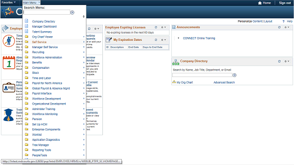Open Workforce Administration menu item
The width and height of the screenshot is (294, 165).
pos(47,57)
